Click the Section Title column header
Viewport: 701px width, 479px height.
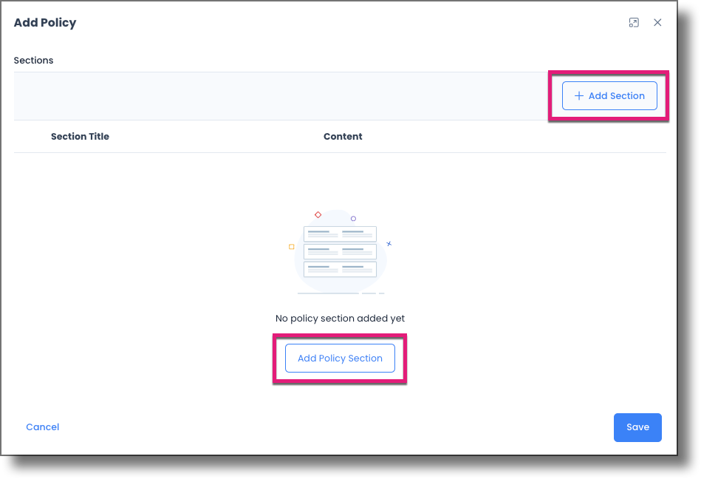click(80, 136)
